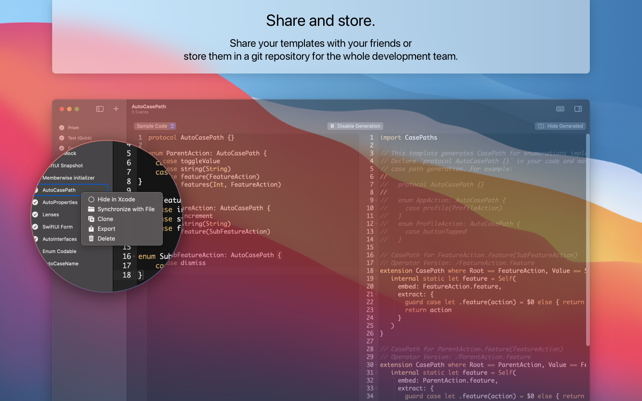Select the Memberwise initializer template
Screen dimensions: 642x401
click(68, 177)
